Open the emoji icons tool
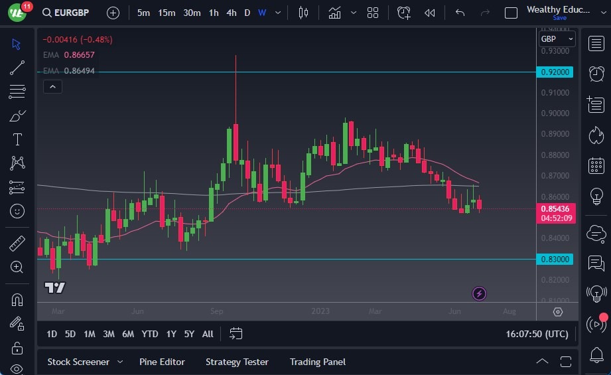 coord(17,211)
